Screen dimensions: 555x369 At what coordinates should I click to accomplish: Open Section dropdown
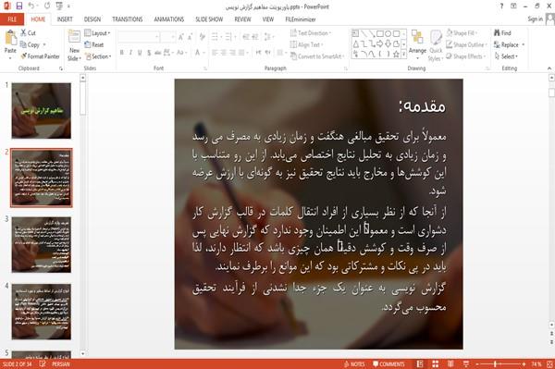[x=98, y=56]
